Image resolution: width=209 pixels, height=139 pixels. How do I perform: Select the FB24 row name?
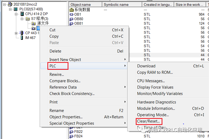pos(78,136)
